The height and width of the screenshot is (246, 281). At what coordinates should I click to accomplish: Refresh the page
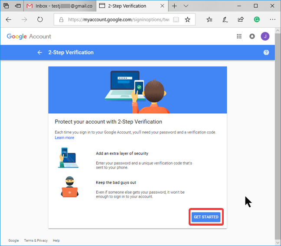coord(40,19)
